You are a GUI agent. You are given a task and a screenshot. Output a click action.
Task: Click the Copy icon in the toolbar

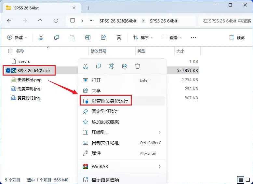(57, 37)
